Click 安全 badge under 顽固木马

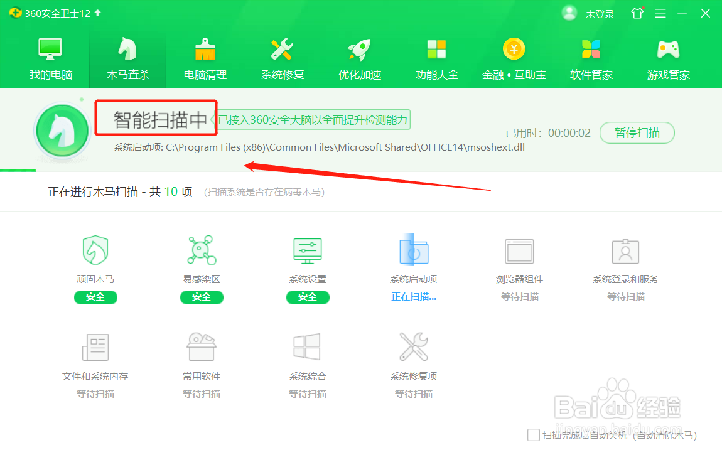[95, 297]
